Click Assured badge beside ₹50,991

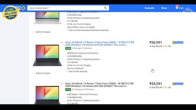pos(178,42)
